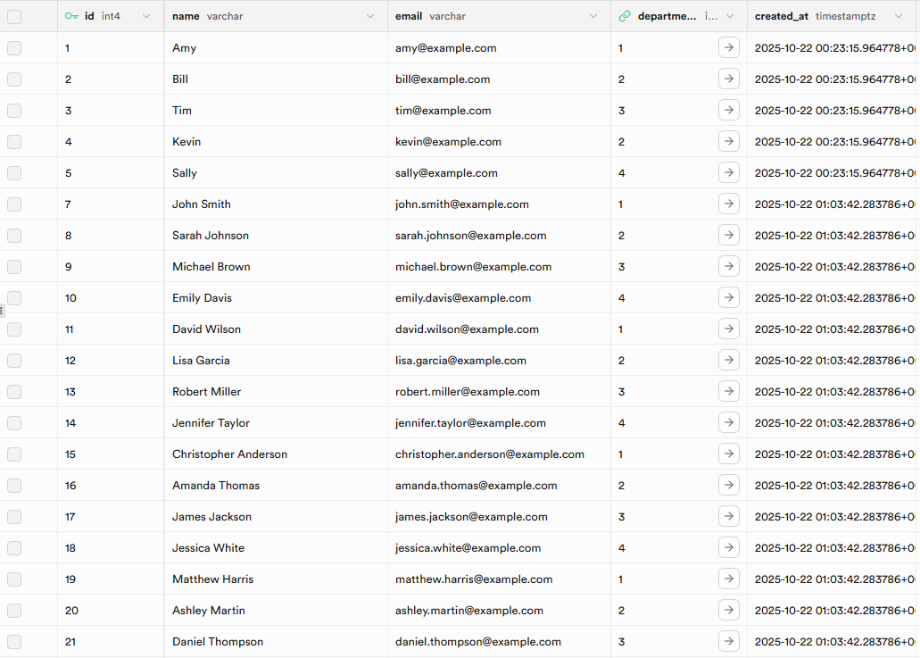
Task: Open Amy's linked department record via arrow icon
Action: (729, 47)
